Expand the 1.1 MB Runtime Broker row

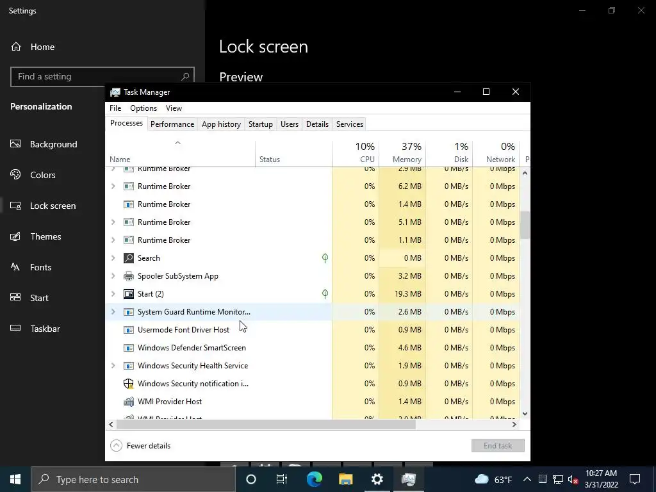tap(113, 240)
